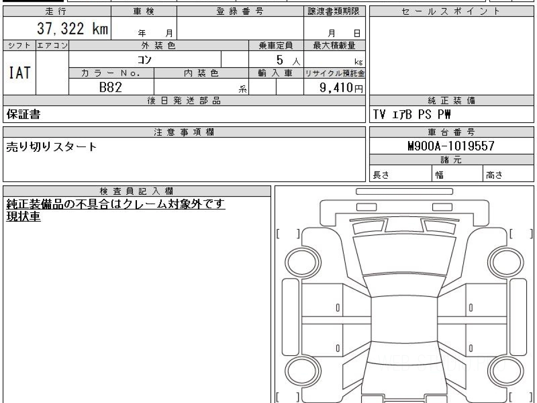
Task: Select the IAT shift type cell
Action: [19, 73]
